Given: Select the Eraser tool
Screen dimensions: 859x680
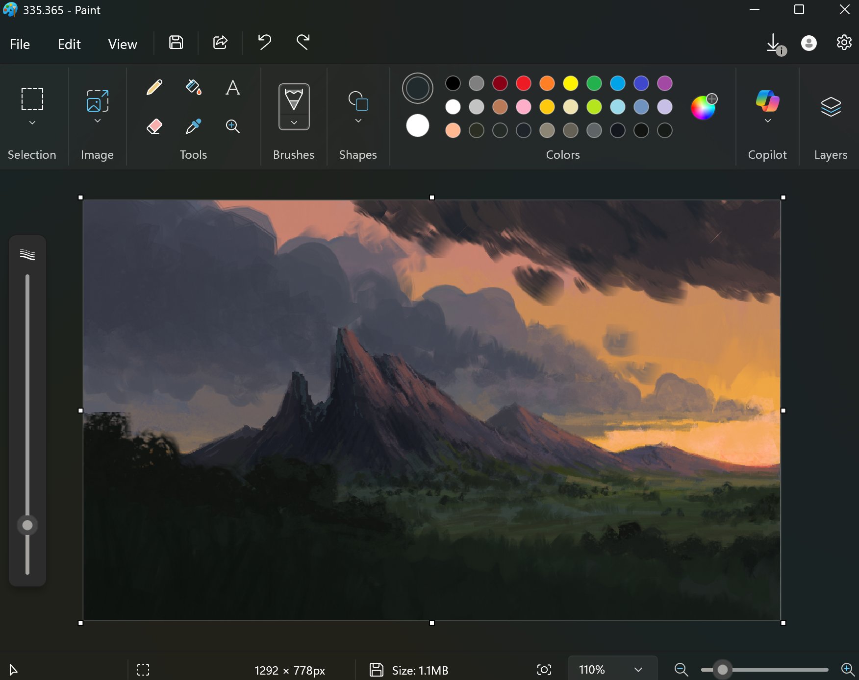Looking at the screenshot, I should (x=154, y=126).
